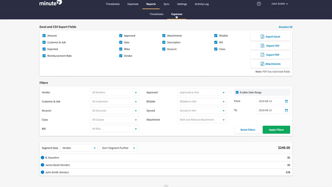Uncheck the Vendor export field
Screen dimensions: 332x187
click(121, 56)
